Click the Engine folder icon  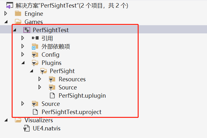point(18,14)
